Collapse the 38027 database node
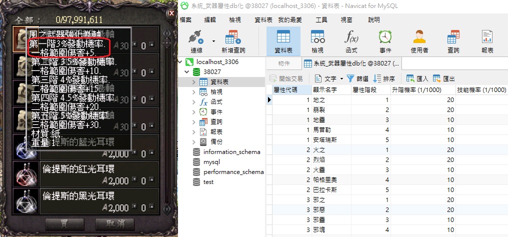508x237 pixels. point(187,71)
